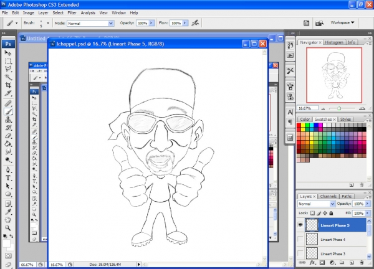Select the Brush tool in toolbox
374x269 pixels.
(x=8, y=111)
